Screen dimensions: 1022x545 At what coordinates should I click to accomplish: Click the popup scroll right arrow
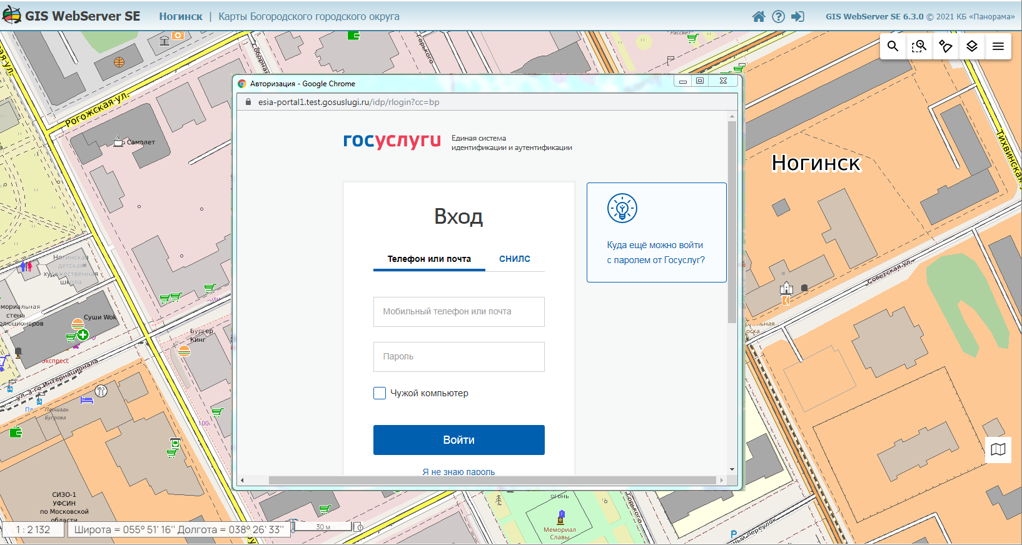722,480
